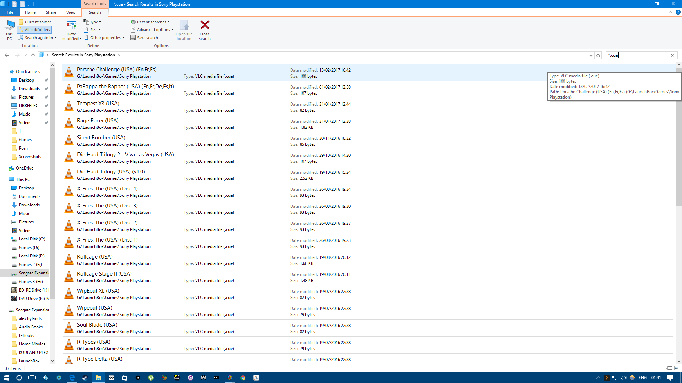Image resolution: width=682 pixels, height=383 pixels.
Task: Switch to large icons view in status bar
Action: tap(677, 368)
